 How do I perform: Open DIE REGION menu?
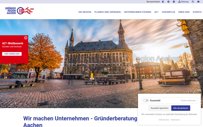coord(85,12)
